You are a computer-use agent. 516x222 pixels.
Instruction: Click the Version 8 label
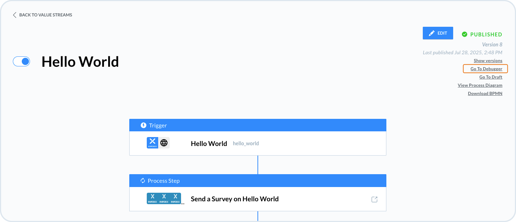click(x=492, y=45)
